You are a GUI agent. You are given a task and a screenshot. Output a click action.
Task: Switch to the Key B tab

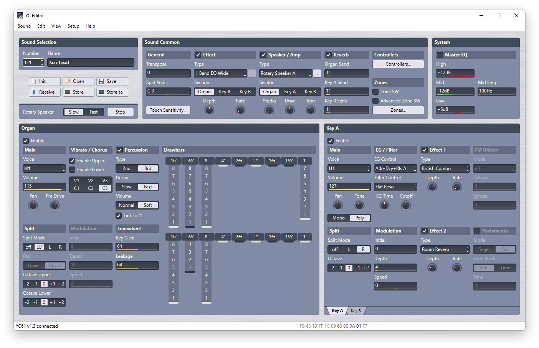356,311
